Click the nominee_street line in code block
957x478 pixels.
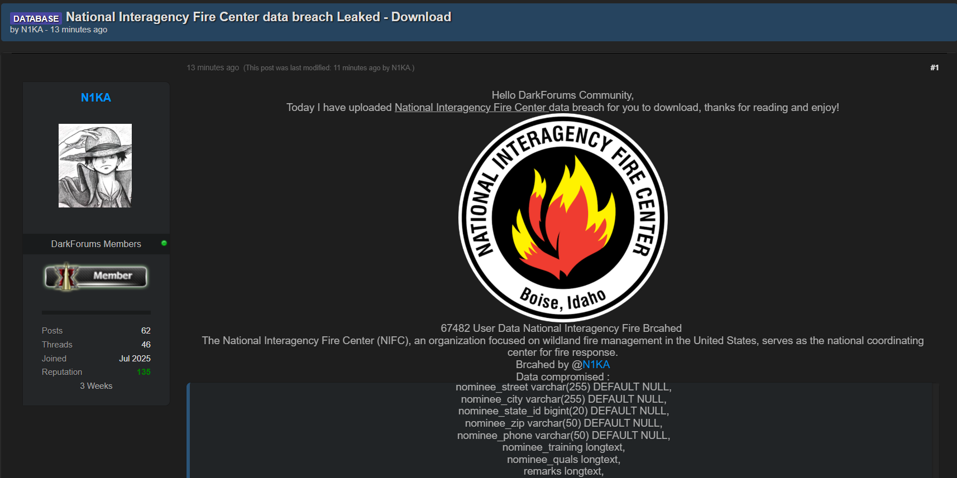pos(563,387)
